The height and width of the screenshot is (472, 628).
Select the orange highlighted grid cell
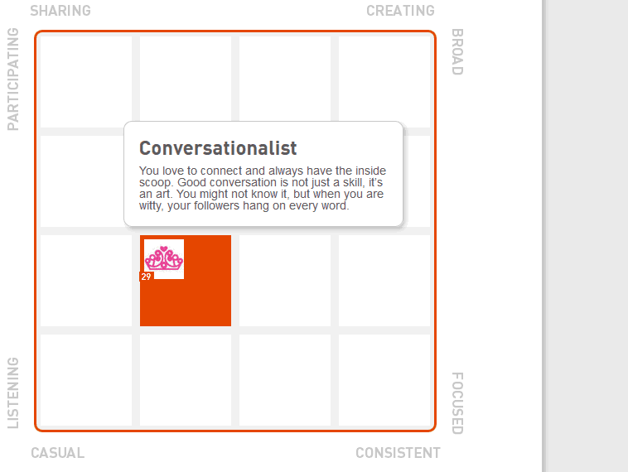tap(186, 281)
